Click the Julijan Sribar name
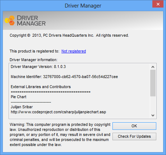166x155 pixels. [22, 107]
